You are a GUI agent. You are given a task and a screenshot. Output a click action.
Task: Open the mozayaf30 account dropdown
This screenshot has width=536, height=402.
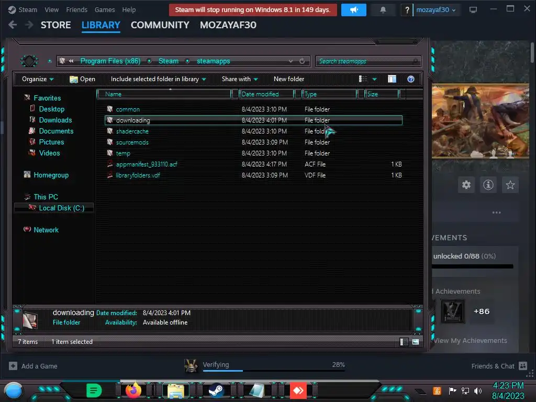pyautogui.click(x=436, y=10)
